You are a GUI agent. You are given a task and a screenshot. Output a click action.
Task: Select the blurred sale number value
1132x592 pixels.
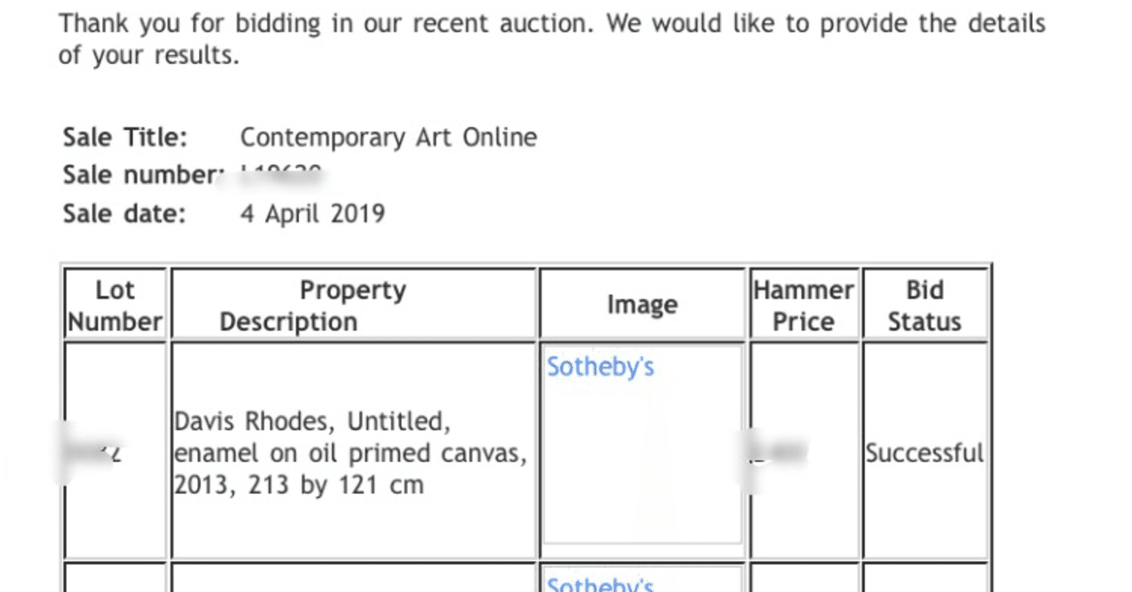point(281,175)
